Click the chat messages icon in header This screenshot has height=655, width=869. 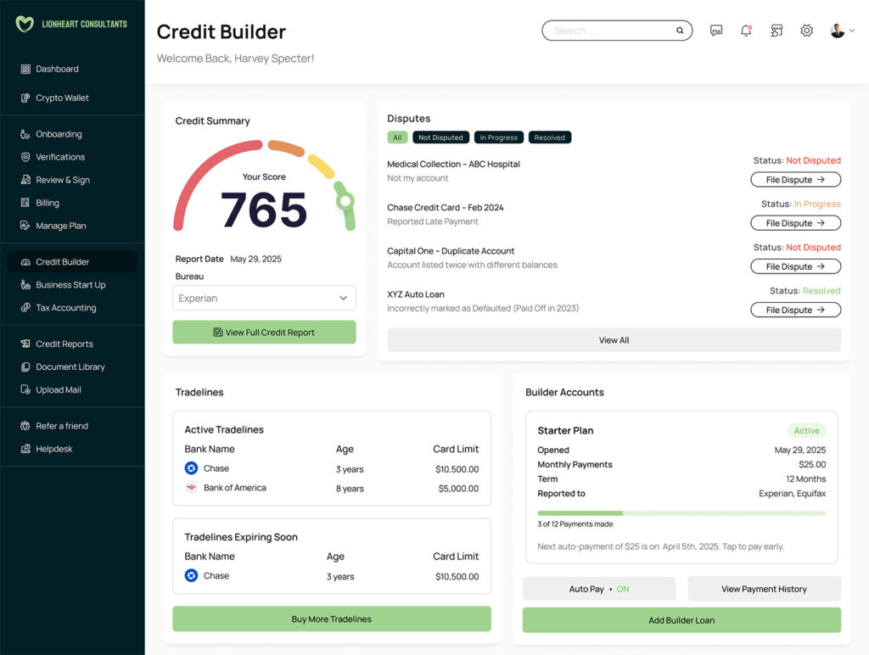click(716, 31)
